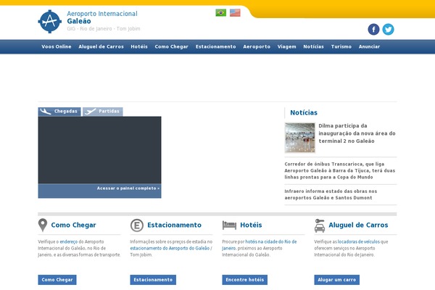This screenshot has height=290, width=435.
Task: Click the blue Como Chegar button
Action: (x=57, y=280)
